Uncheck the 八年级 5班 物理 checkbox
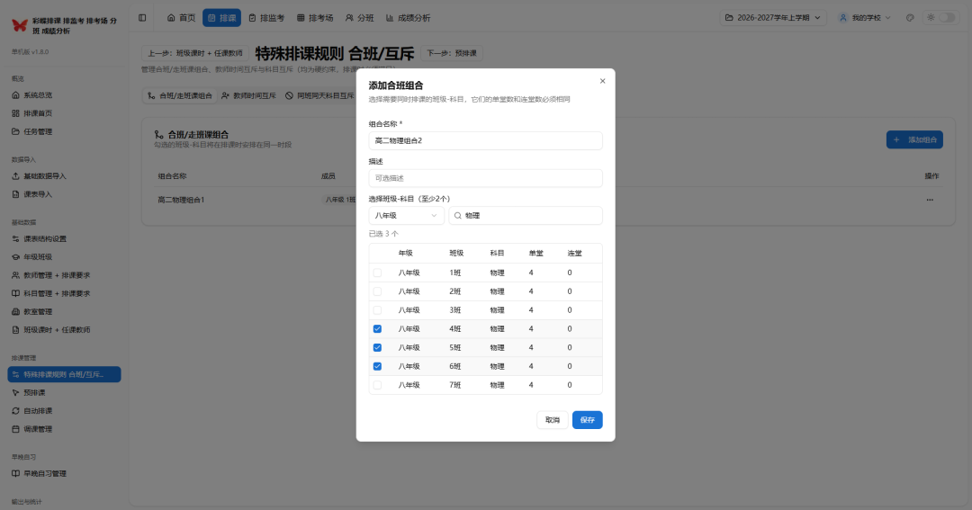 click(x=377, y=347)
